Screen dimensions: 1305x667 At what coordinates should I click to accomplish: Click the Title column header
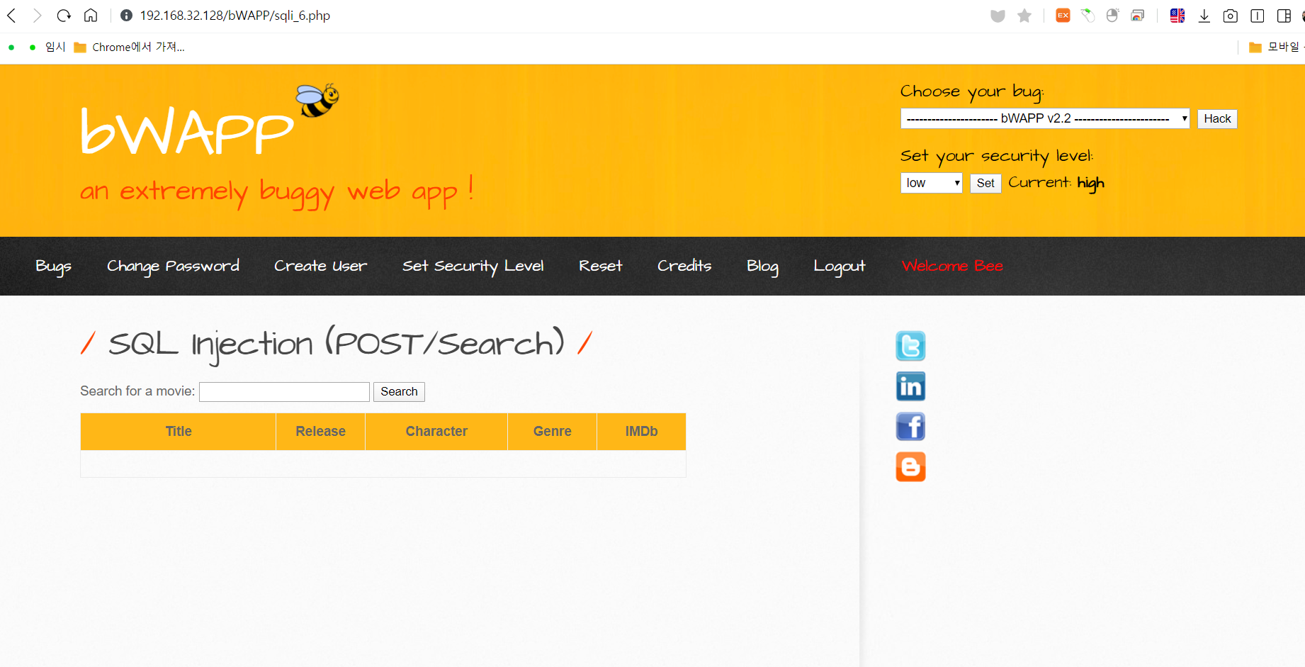(x=179, y=432)
